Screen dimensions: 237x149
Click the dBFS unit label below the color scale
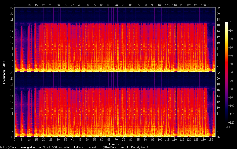coord(229,127)
